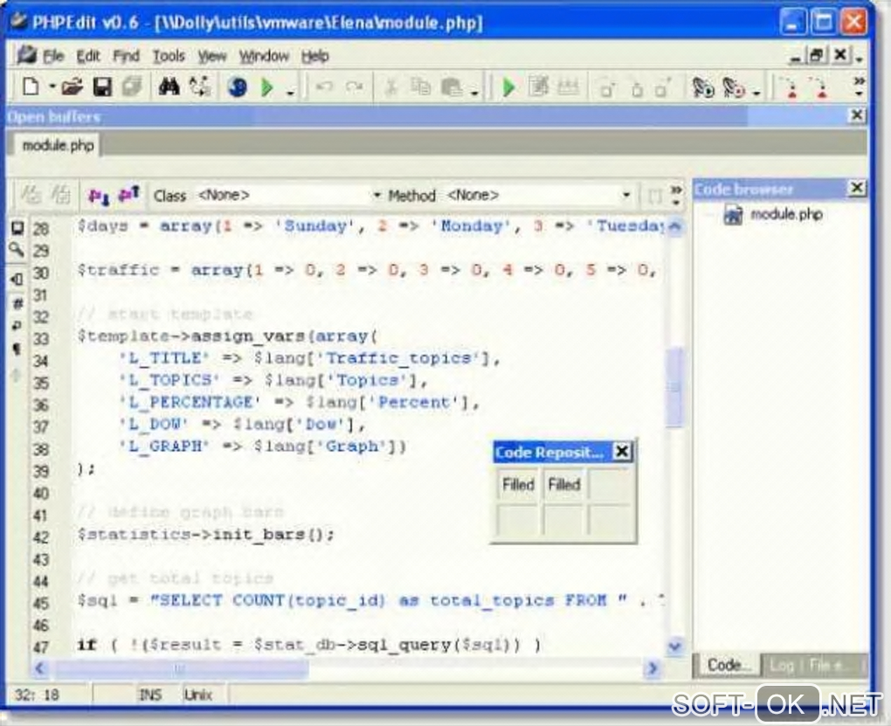This screenshot has width=891, height=726.
Task: Open the Paste dropdown arrow
Action: (x=474, y=91)
